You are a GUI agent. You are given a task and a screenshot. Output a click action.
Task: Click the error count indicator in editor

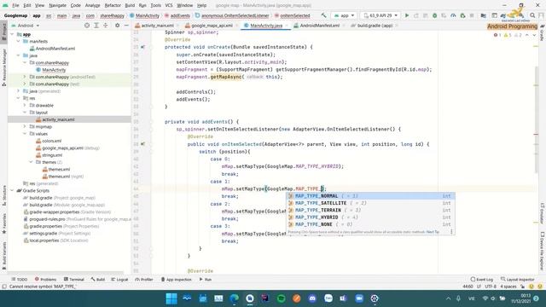click(497, 35)
